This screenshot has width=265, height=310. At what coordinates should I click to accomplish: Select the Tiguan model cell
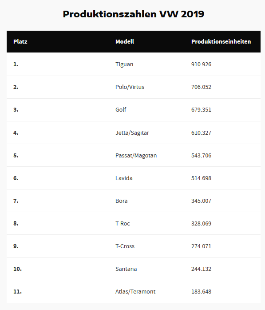(124, 64)
